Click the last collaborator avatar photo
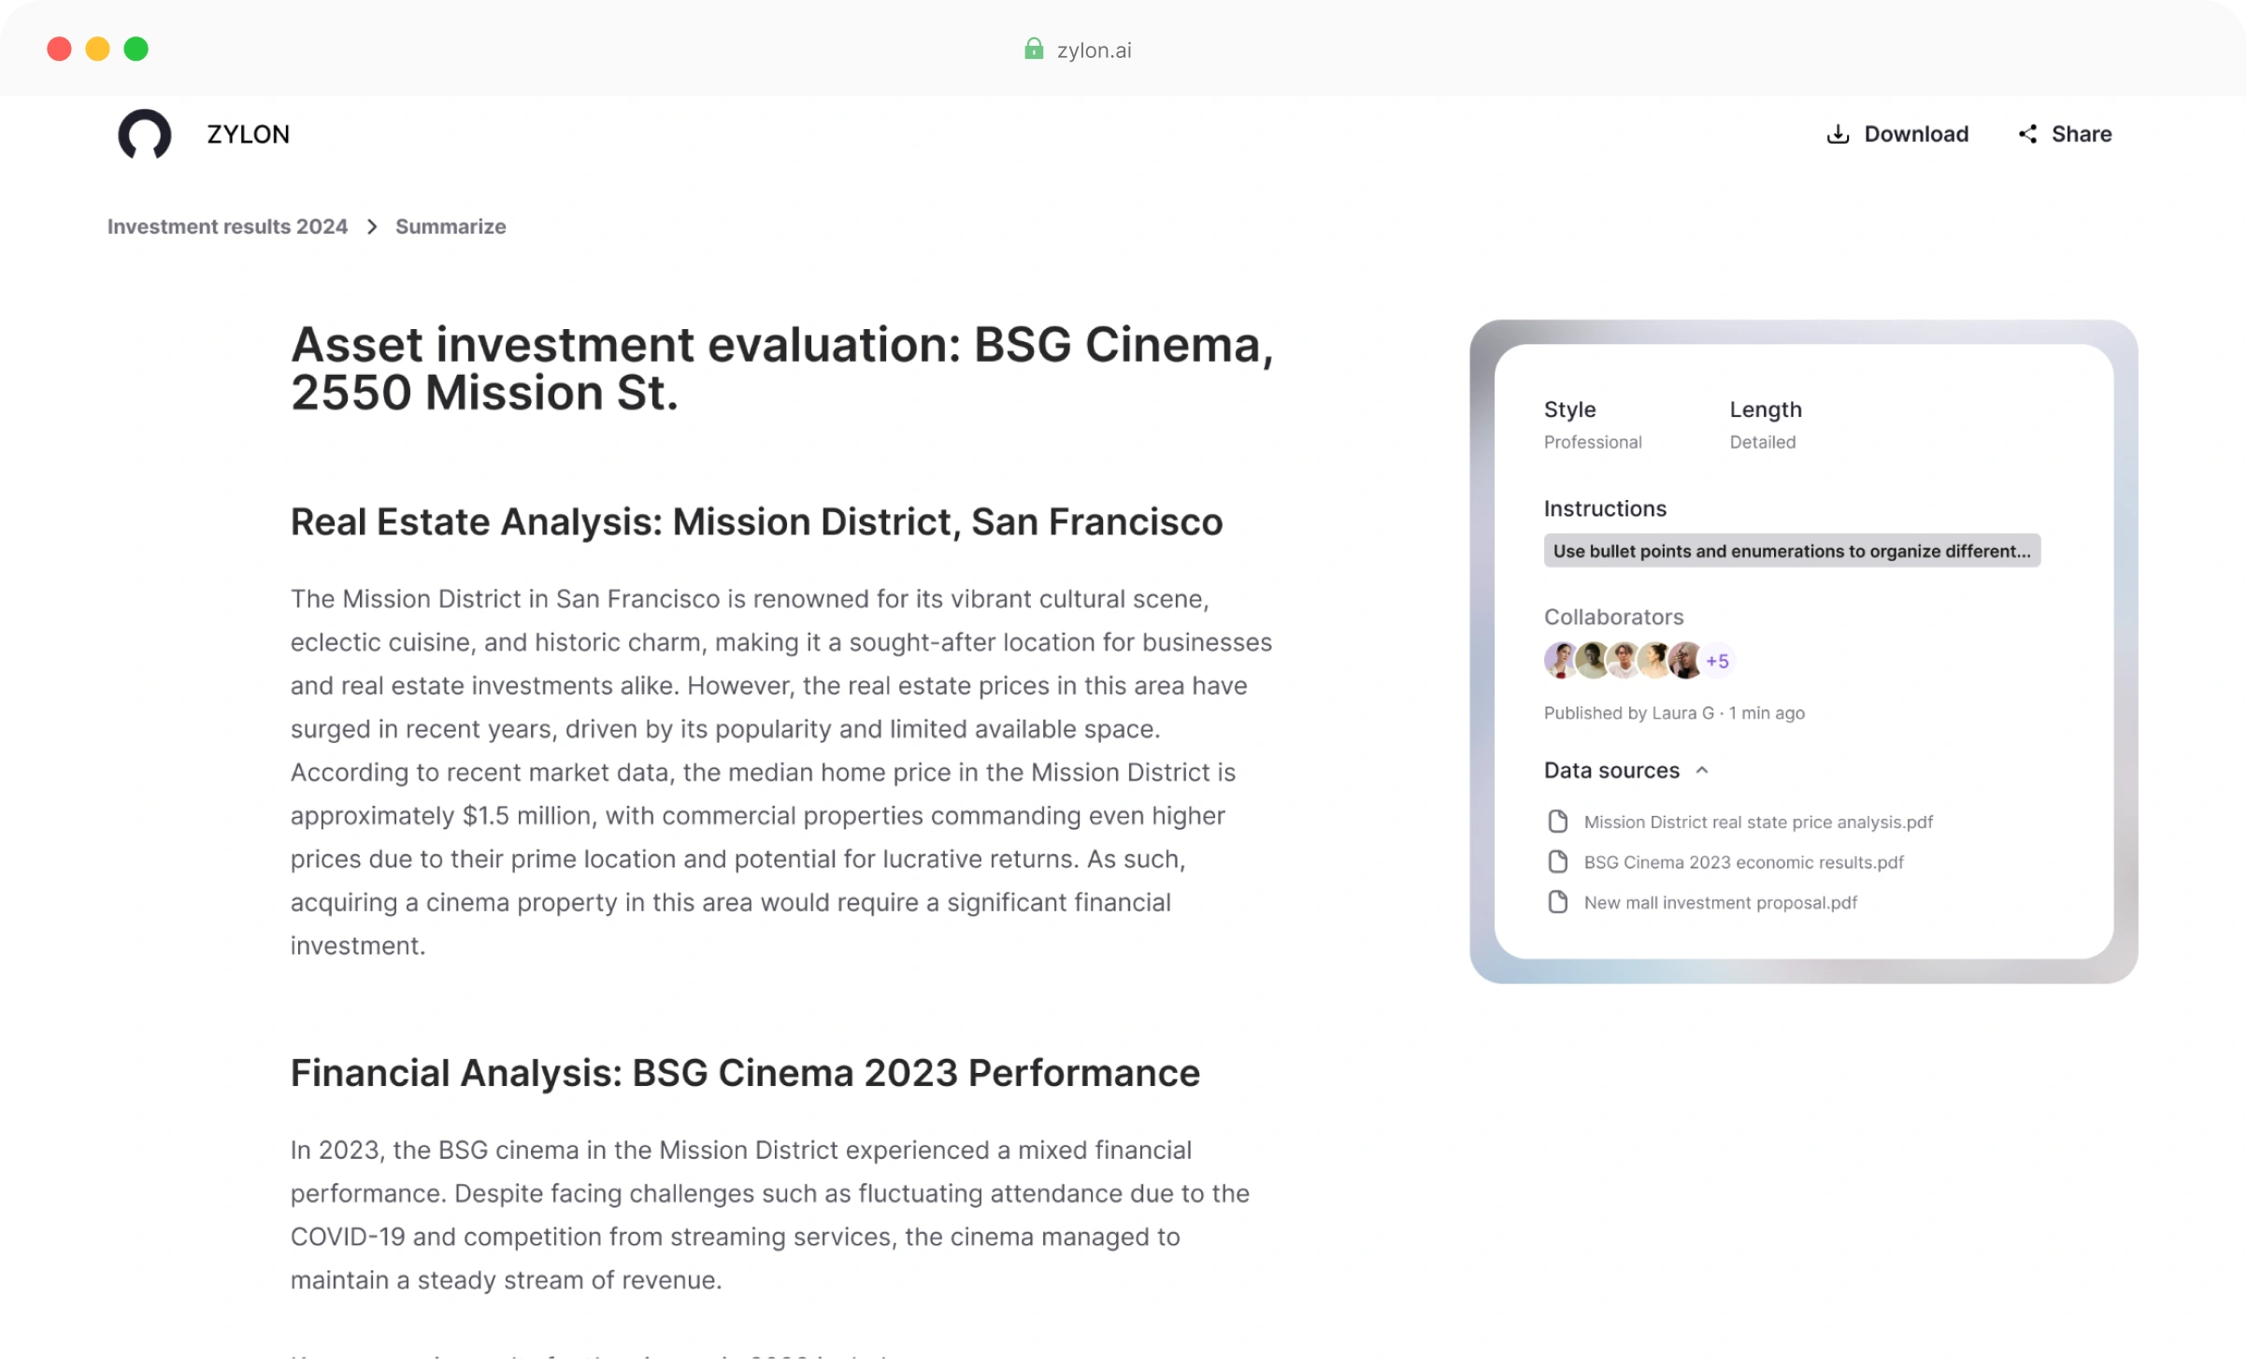 click(1684, 660)
